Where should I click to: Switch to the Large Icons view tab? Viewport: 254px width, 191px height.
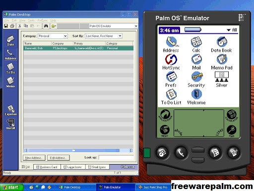click(x=73, y=167)
